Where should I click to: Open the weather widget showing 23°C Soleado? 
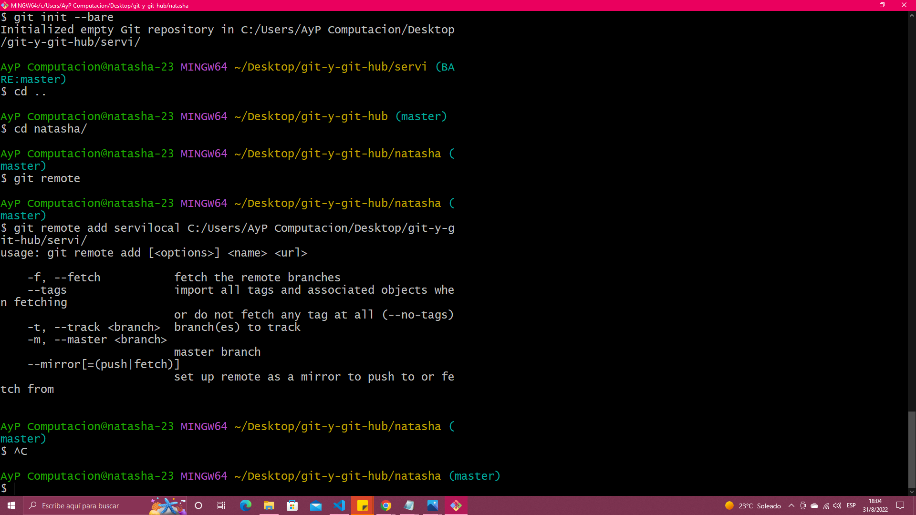(x=753, y=506)
